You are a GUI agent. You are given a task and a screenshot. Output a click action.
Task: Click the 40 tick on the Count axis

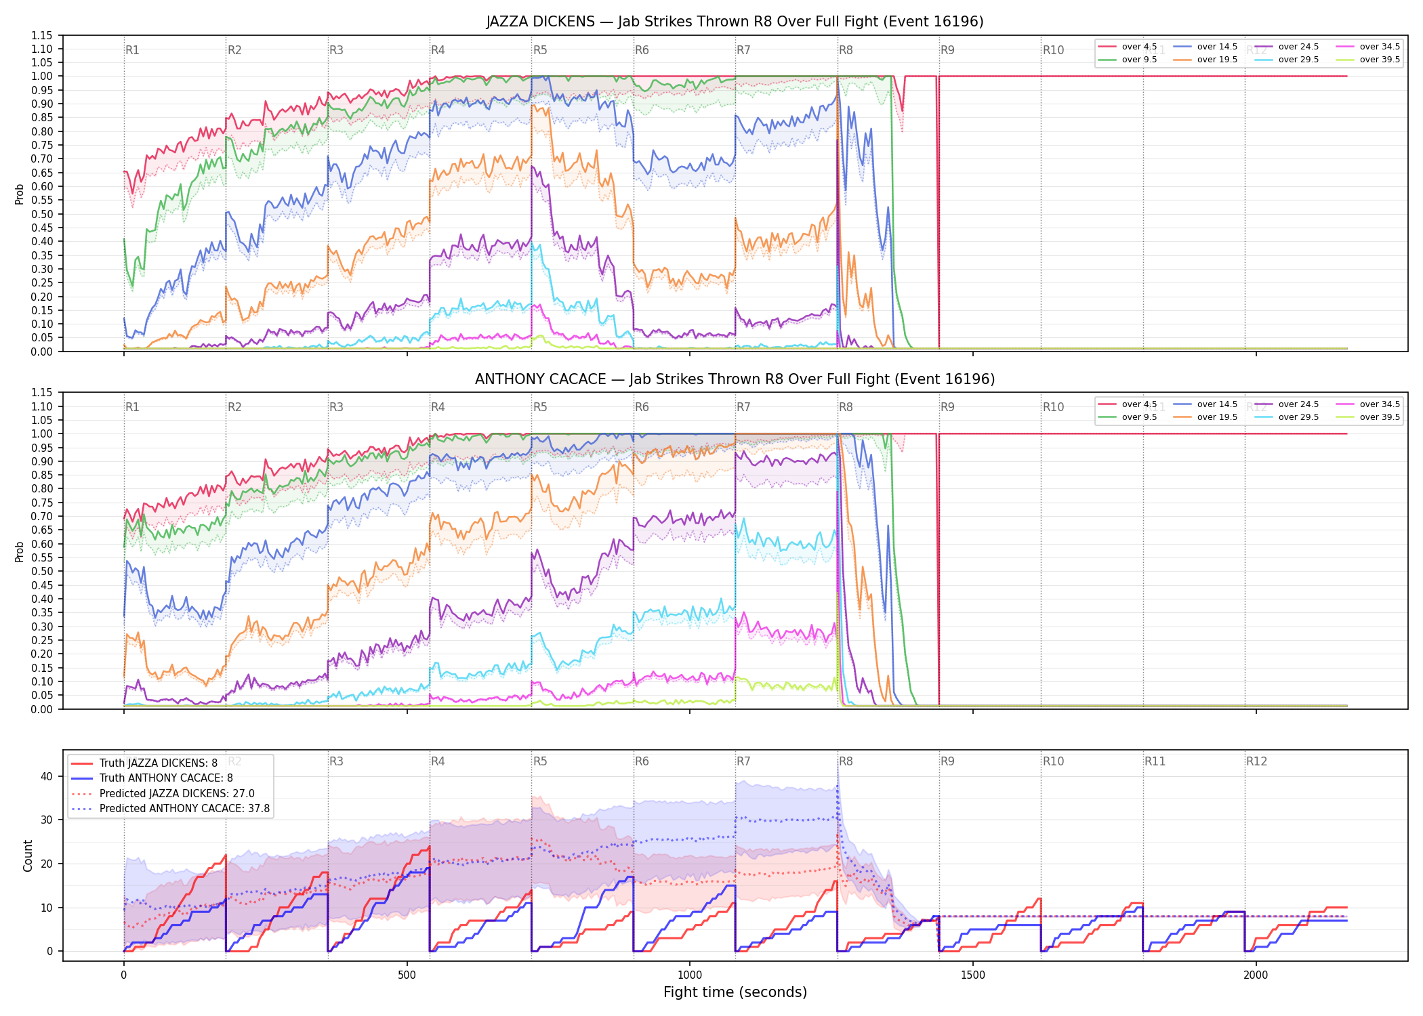(x=47, y=776)
